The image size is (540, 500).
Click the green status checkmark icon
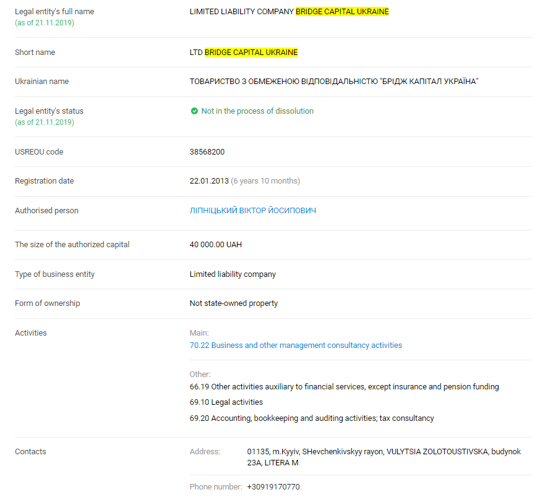coord(194,111)
